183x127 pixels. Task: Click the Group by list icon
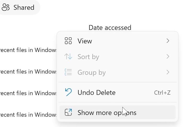(68, 72)
